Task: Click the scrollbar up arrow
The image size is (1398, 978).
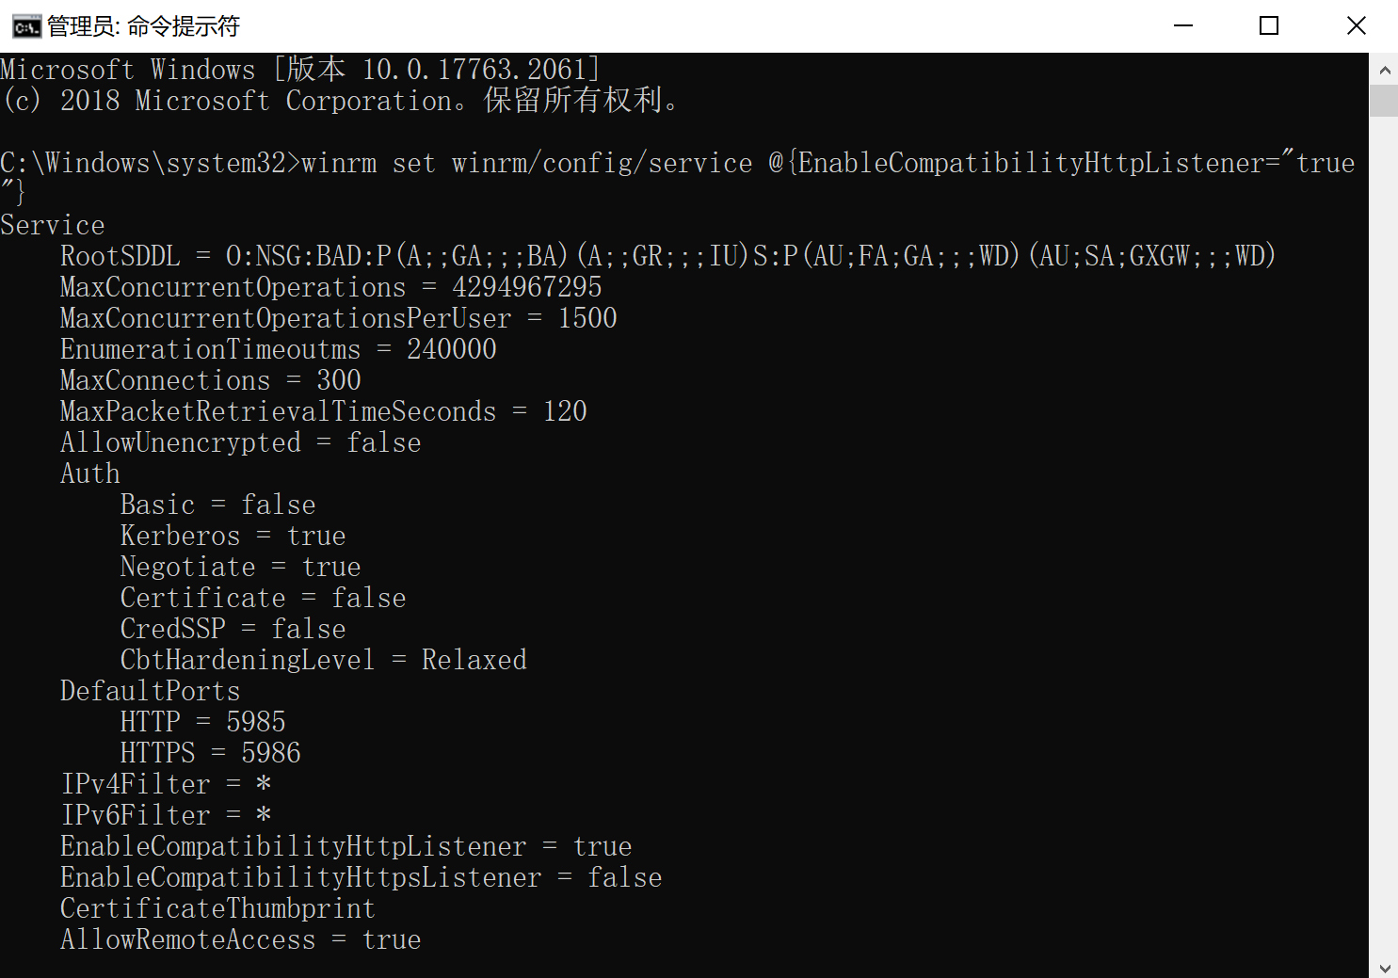Action: click(x=1384, y=70)
